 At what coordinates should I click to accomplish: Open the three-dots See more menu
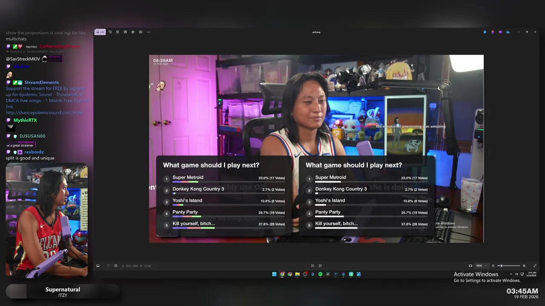(x=148, y=32)
